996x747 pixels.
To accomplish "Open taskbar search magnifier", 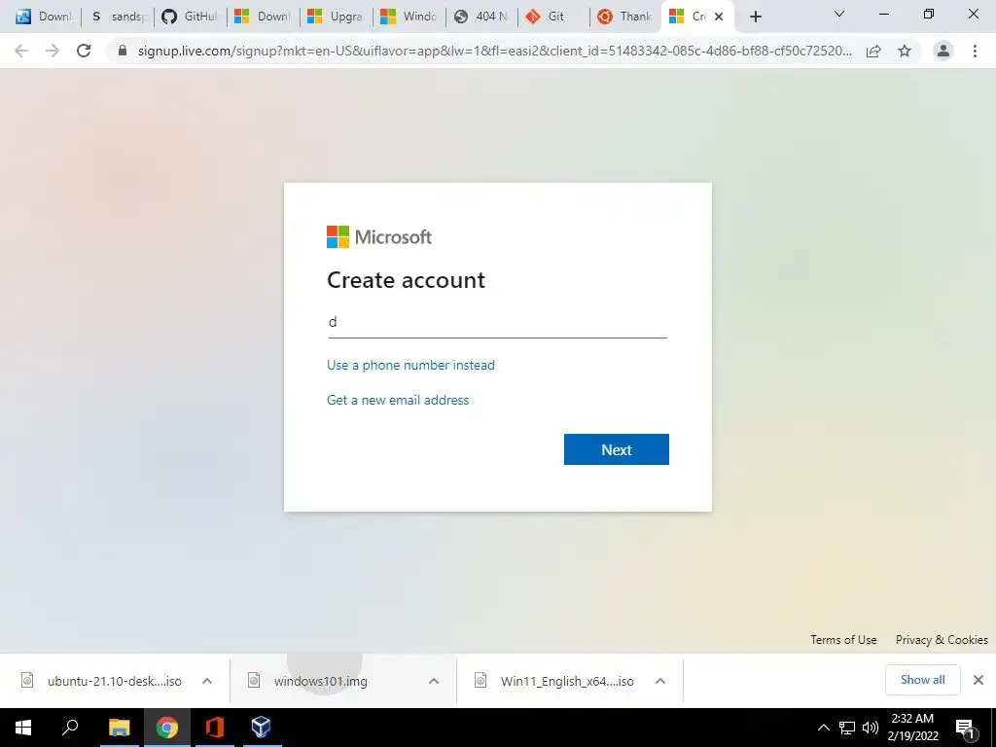I will 70,728.
